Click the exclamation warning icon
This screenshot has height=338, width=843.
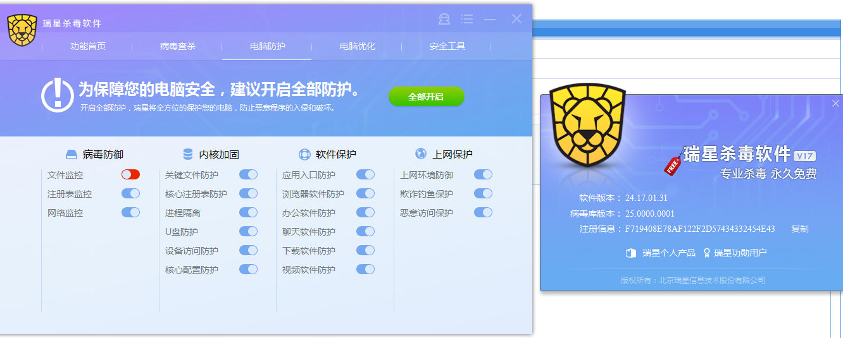58,96
